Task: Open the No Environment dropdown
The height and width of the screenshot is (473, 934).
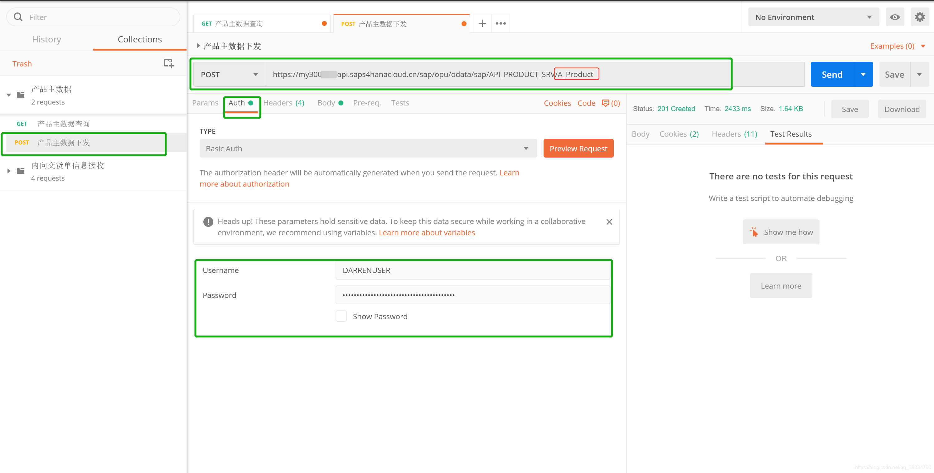Action: [x=813, y=17]
